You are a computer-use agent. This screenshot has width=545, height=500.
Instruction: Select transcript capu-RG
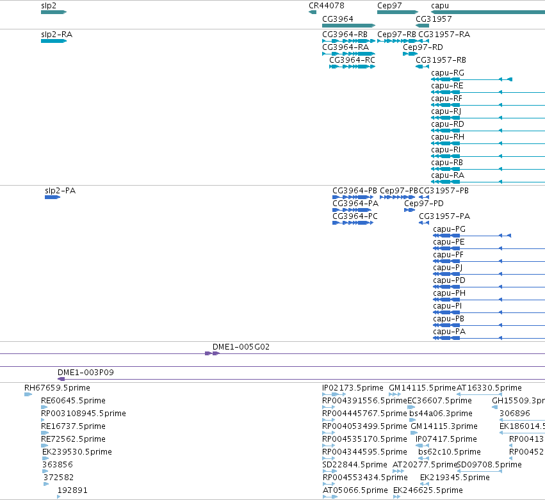pos(447,73)
